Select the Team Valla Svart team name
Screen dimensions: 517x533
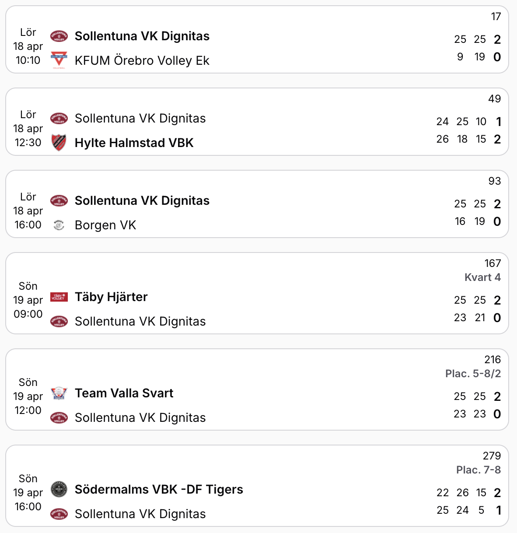(x=124, y=393)
